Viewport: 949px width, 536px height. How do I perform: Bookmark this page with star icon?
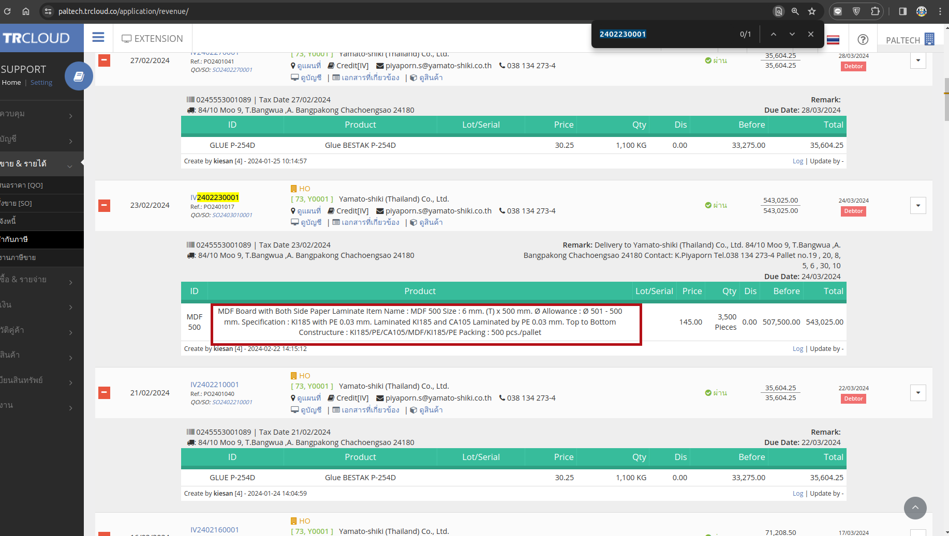click(812, 11)
